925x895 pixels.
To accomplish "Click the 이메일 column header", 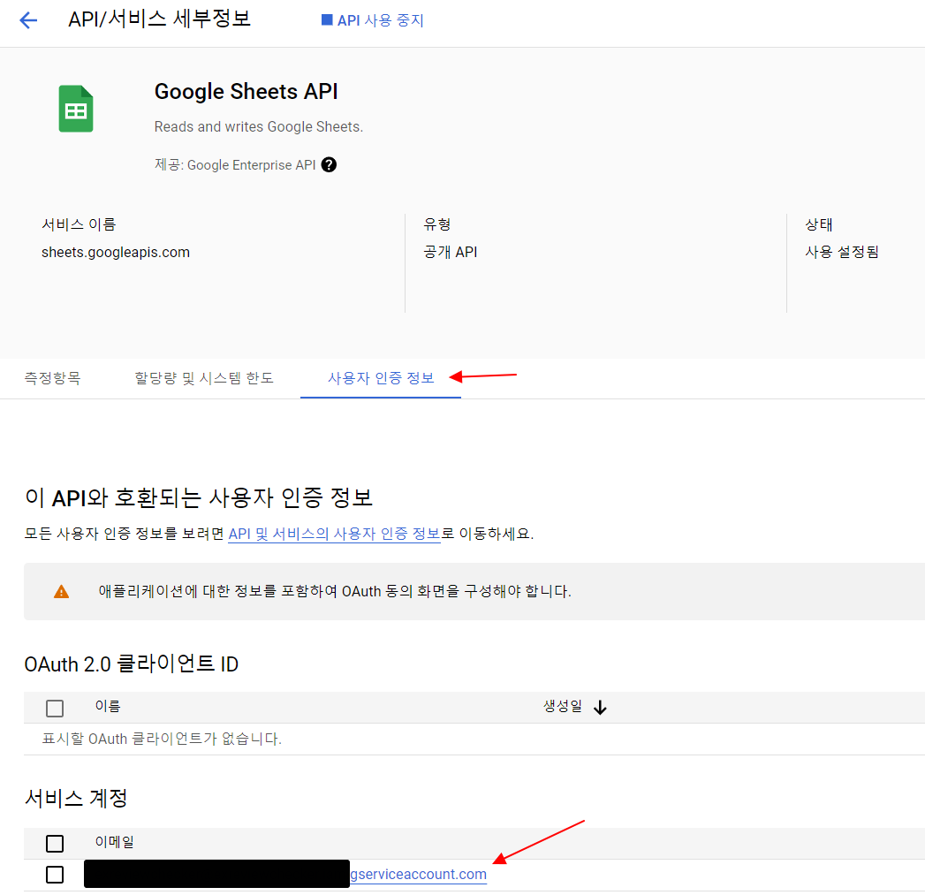I will [115, 842].
